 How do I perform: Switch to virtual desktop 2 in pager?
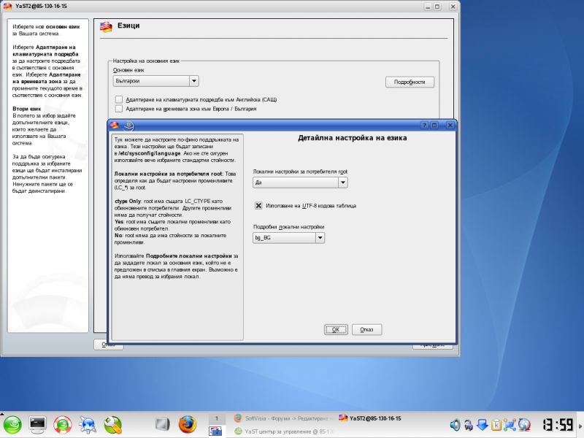tap(216, 431)
